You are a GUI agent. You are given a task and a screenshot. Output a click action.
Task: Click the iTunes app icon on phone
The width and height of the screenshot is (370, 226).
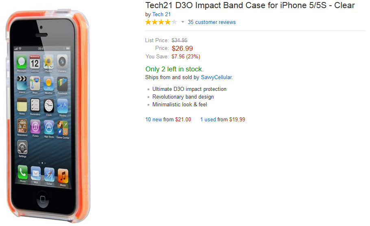click(x=35, y=127)
